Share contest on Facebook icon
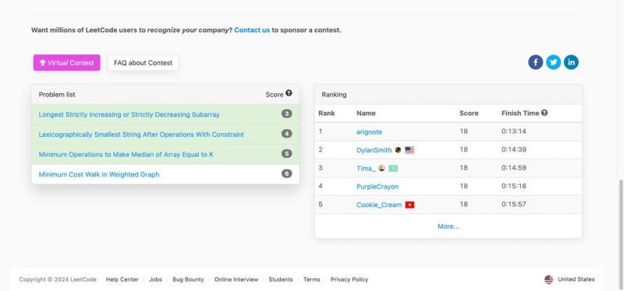 [535, 62]
